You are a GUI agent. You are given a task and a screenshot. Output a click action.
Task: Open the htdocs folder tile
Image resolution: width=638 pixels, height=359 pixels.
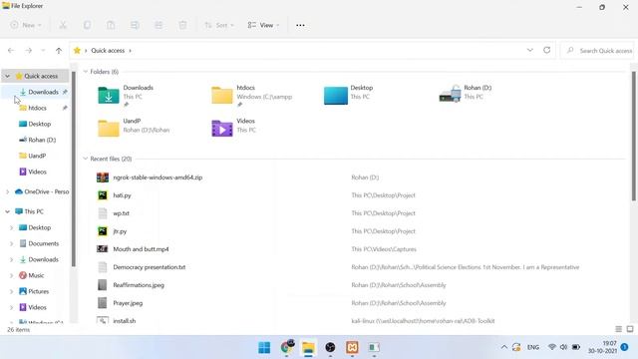pos(252,96)
